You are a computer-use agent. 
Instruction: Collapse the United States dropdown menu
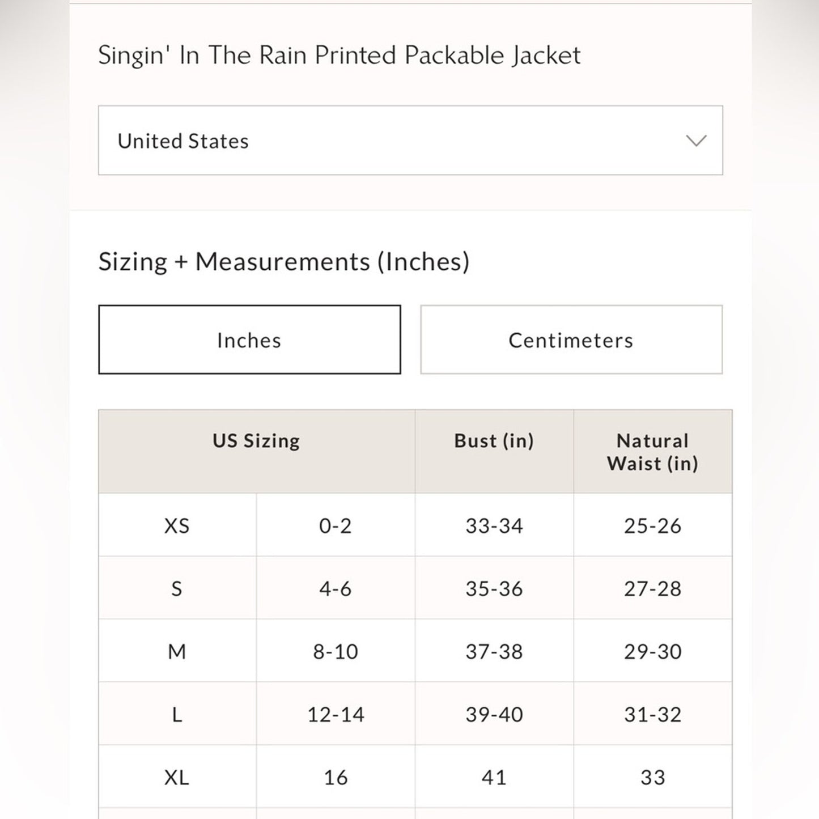409,141
